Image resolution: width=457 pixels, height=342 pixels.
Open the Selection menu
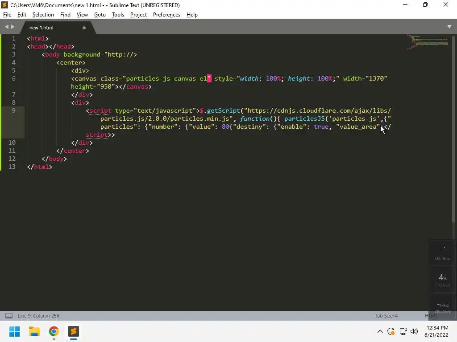(43, 15)
